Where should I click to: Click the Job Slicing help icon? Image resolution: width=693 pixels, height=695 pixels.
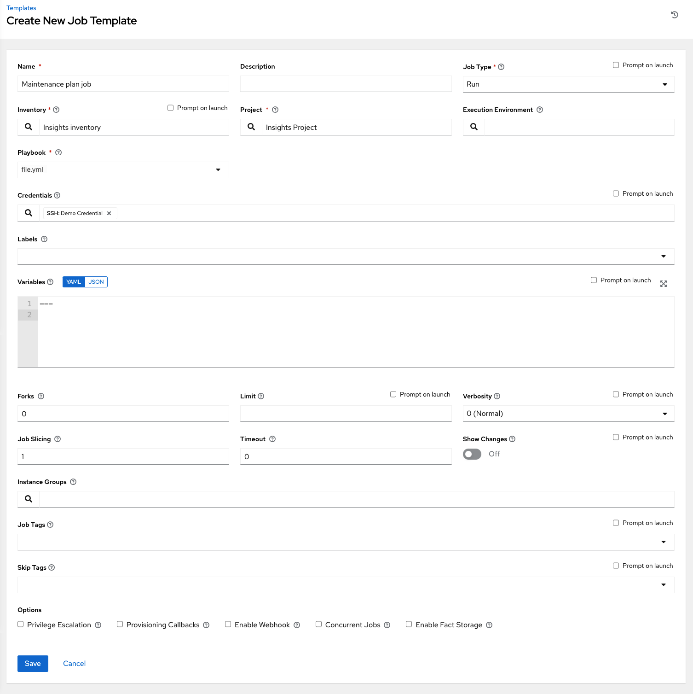(58, 439)
